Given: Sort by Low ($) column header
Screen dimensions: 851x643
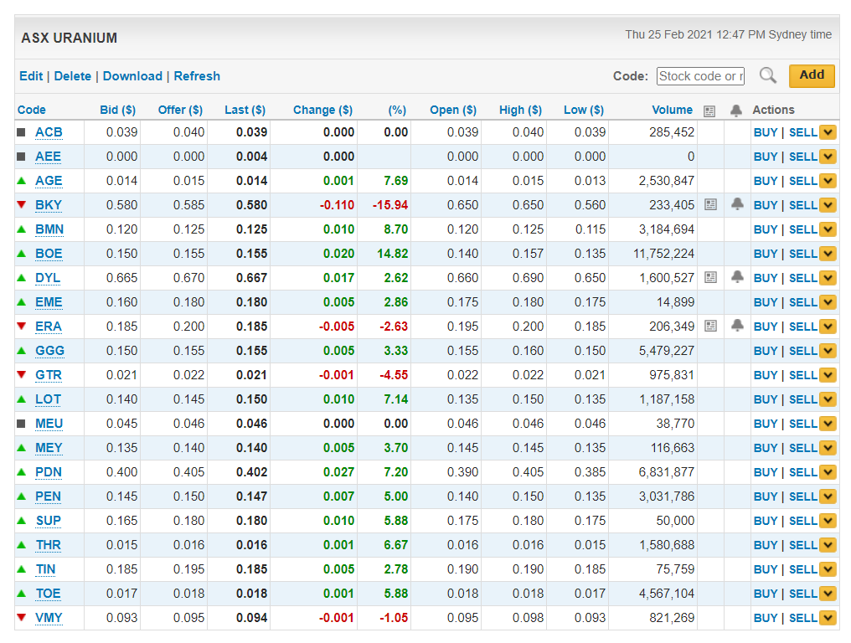Looking at the screenshot, I should click(x=584, y=110).
